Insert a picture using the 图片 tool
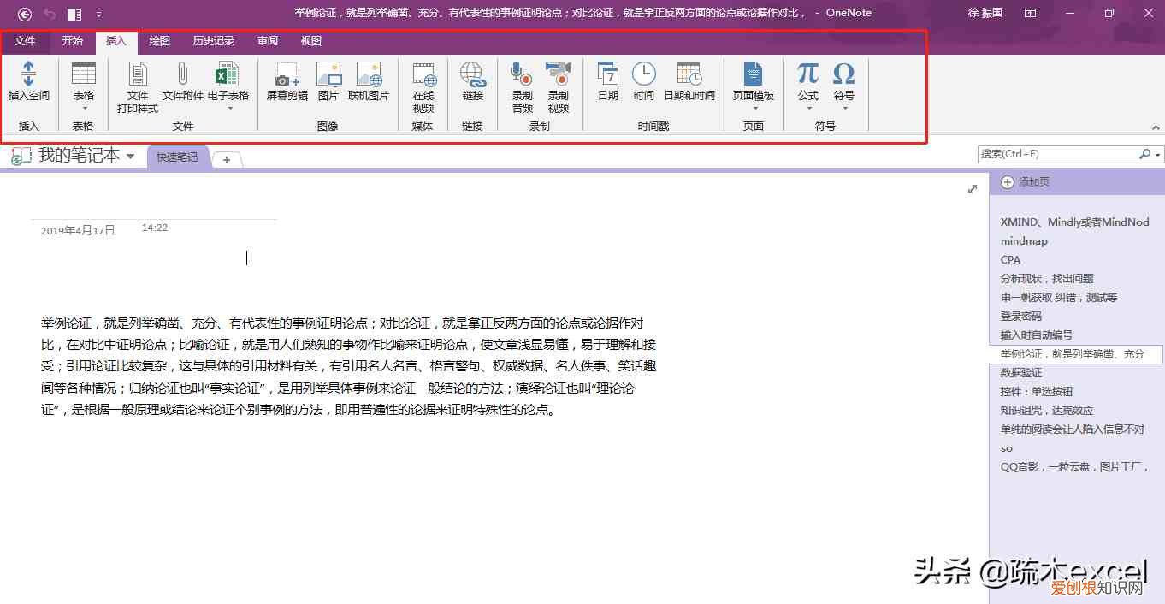The image size is (1165, 604). tap(329, 81)
